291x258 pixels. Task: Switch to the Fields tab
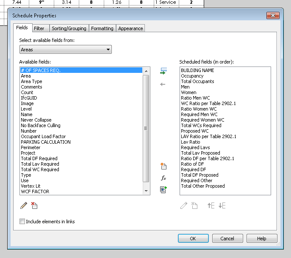pyautogui.click(x=22, y=28)
